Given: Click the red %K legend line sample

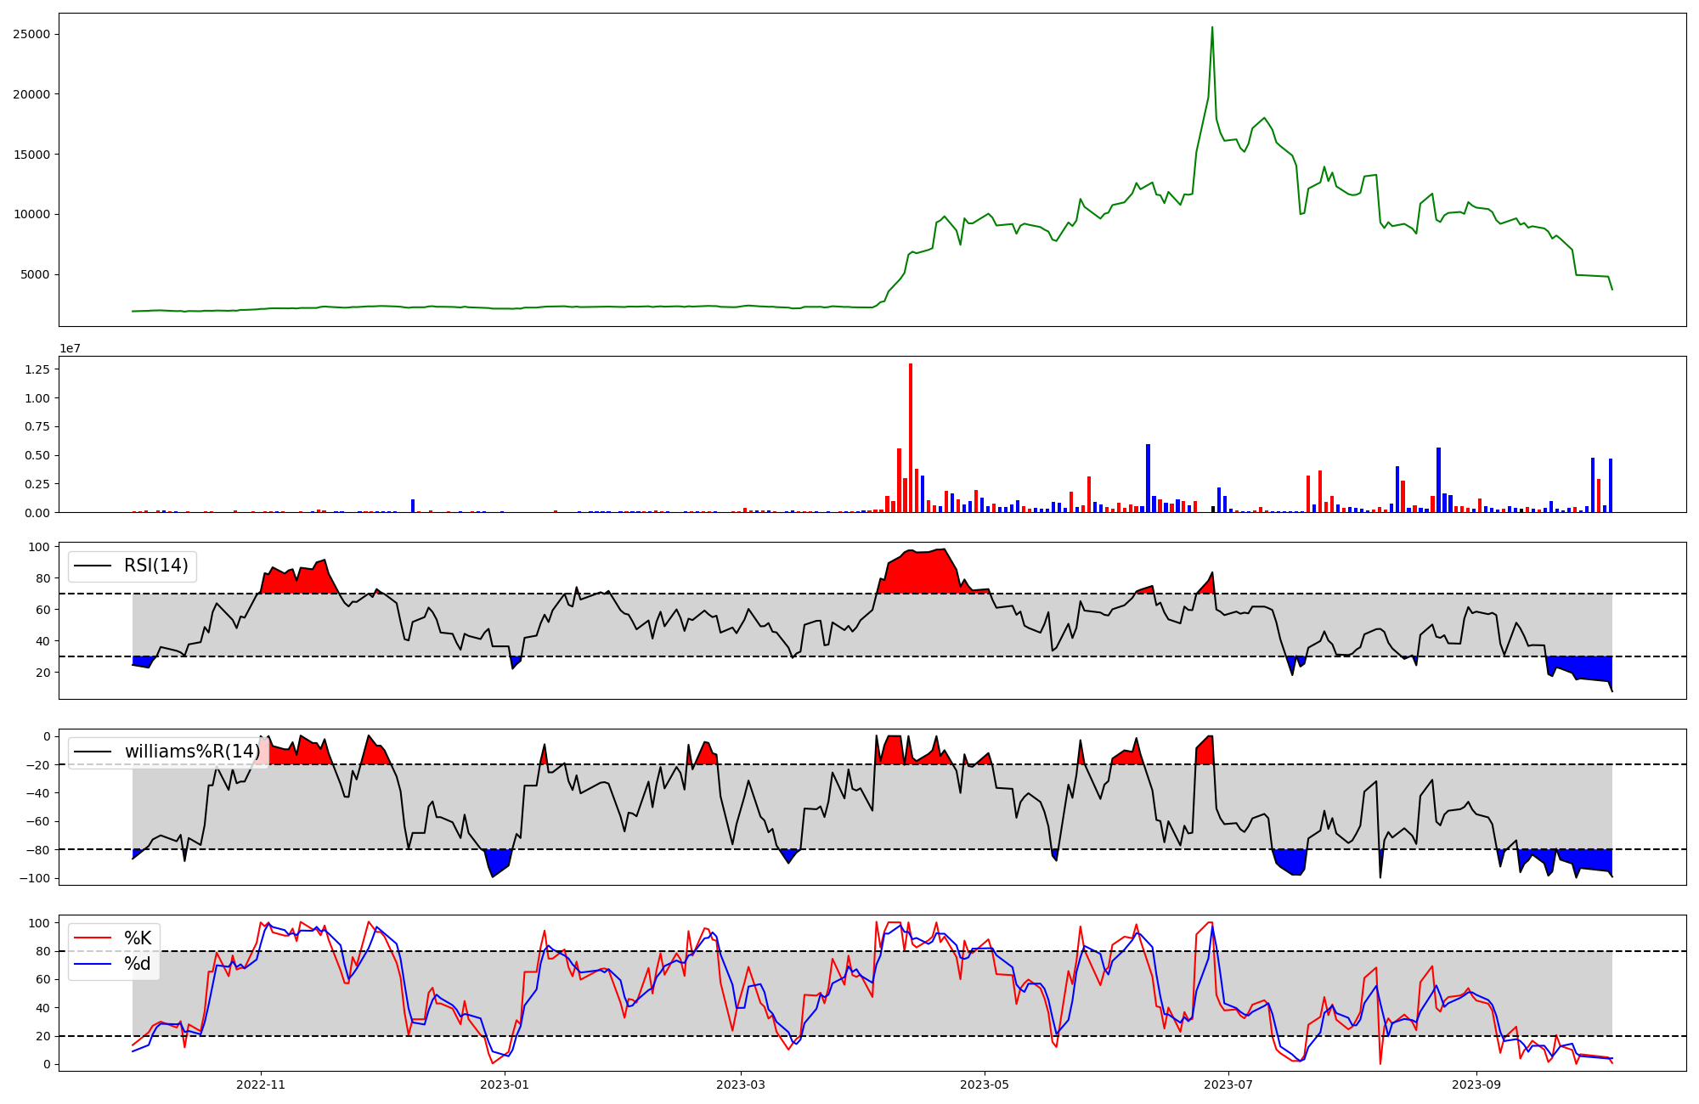Looking at the screenshot, I should tap(93, 938).
